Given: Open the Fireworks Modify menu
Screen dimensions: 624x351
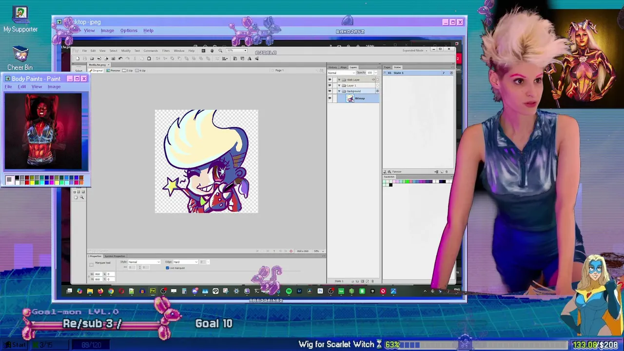Looking at the screenshot, I should pos(126,51).
